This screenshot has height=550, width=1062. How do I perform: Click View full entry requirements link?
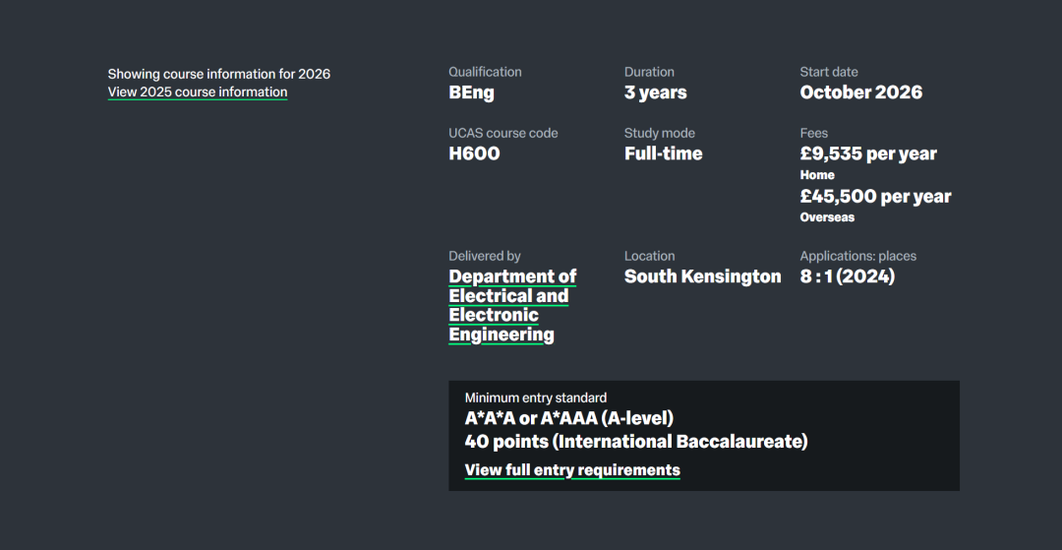(x=572, y=470)
